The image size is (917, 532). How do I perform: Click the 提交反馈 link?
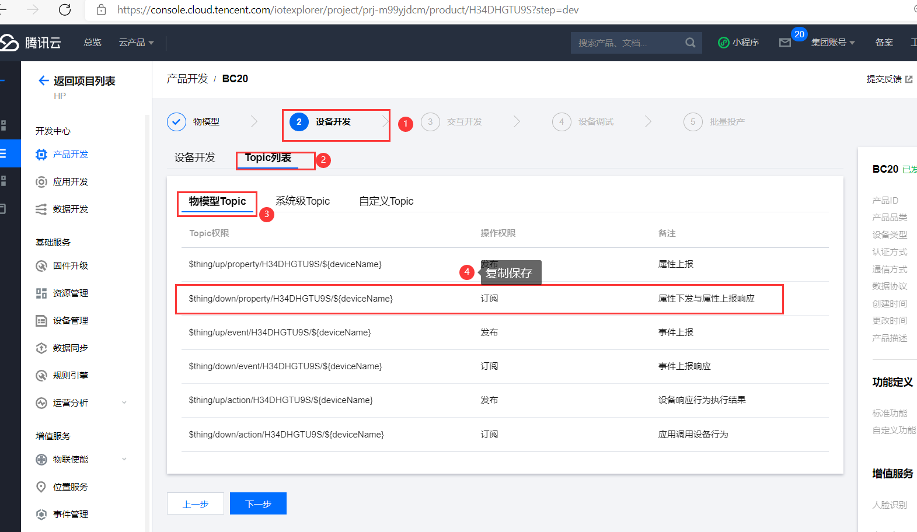coord(884,79)
